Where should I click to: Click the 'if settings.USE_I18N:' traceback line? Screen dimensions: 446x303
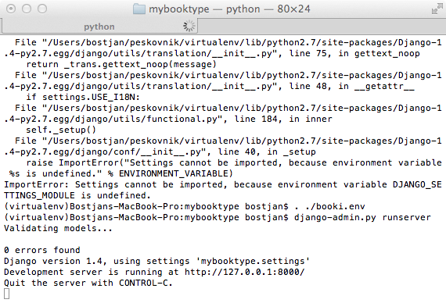tap(83, 97)
